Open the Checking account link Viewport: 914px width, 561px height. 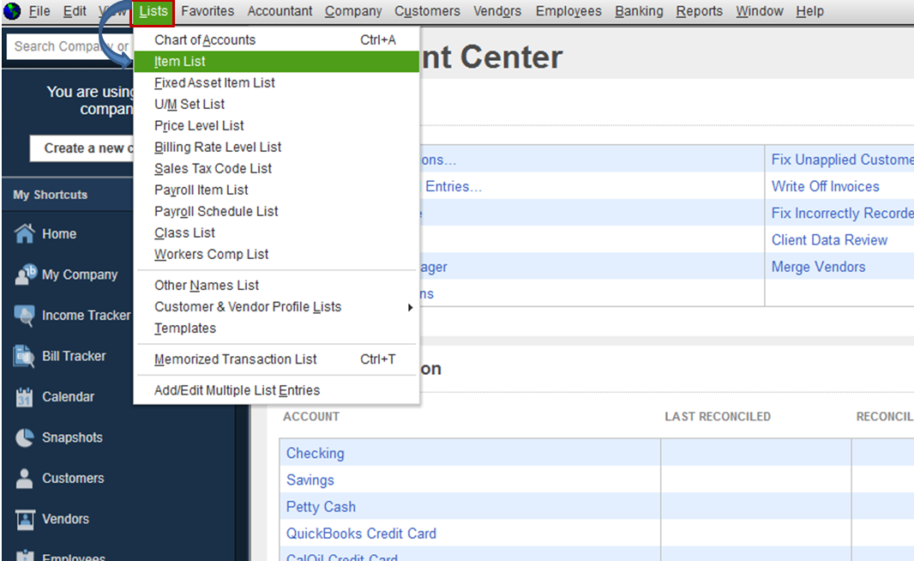coord(316,453)
